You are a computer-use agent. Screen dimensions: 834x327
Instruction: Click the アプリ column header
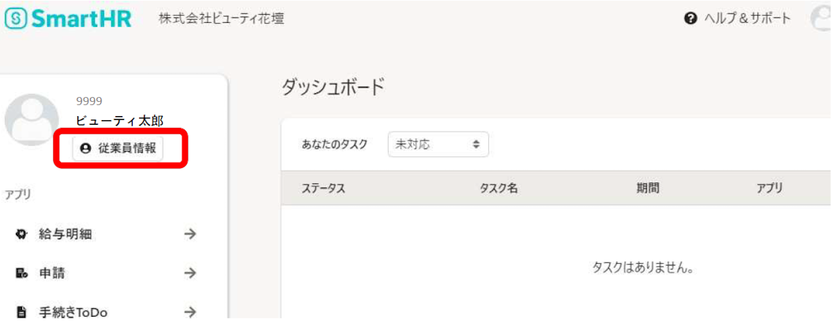(770, 188)
